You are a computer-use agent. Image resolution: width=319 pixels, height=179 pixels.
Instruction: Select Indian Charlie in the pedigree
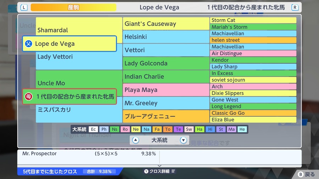166,76
